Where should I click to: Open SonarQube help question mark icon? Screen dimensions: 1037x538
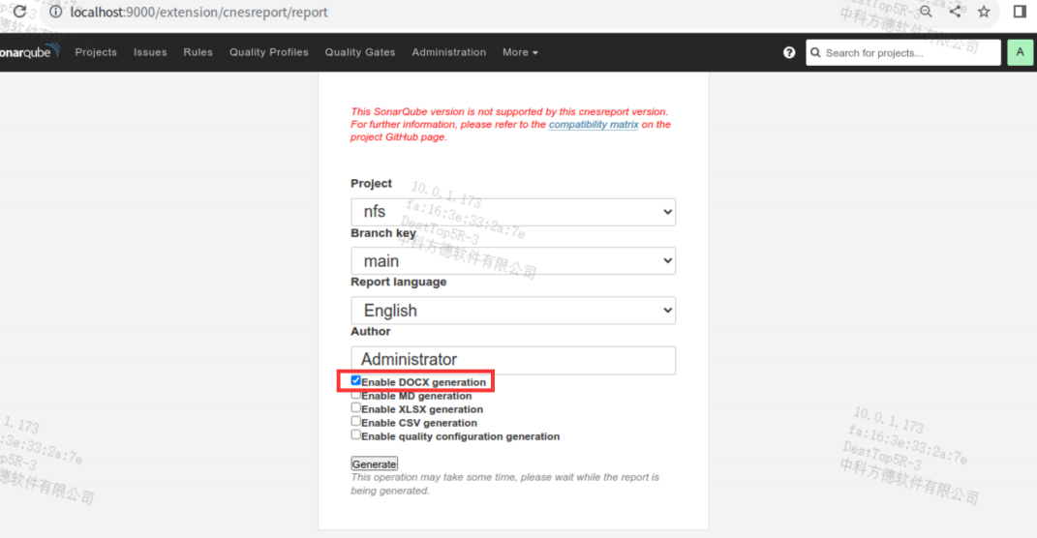pos(789,52)
